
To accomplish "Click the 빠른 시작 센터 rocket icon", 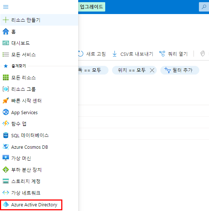I will [6, 100].
